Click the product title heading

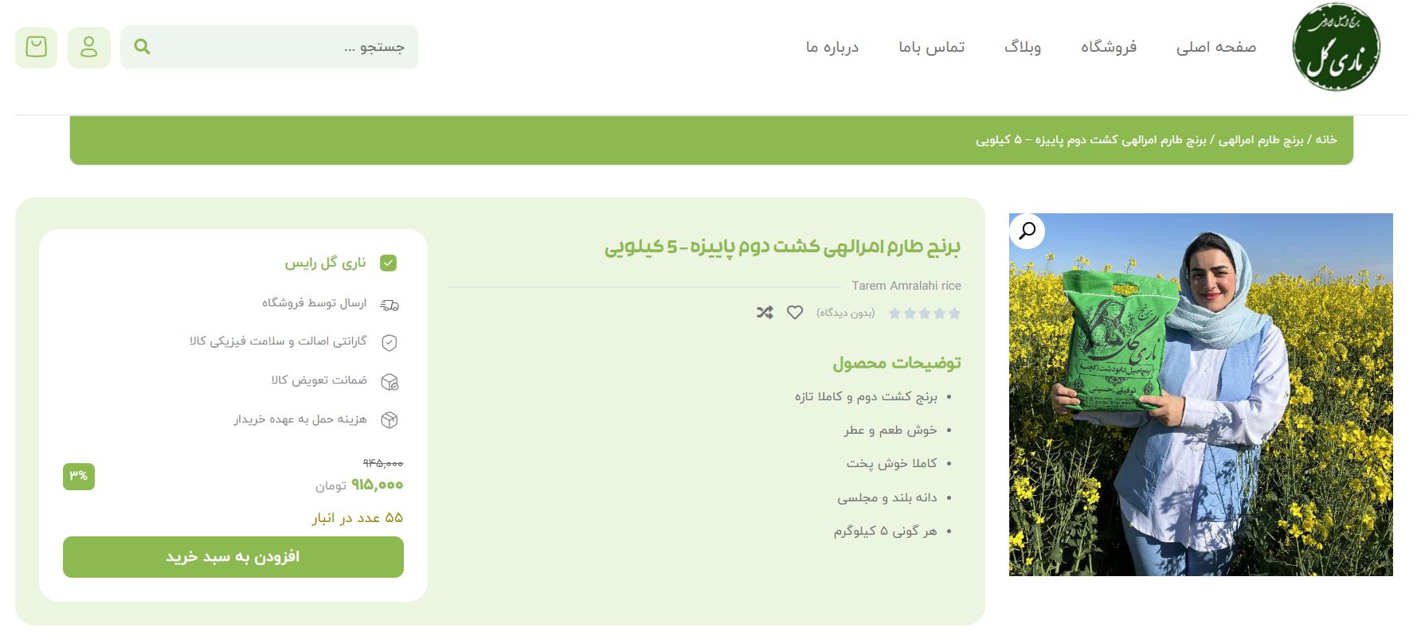point(782,247)
